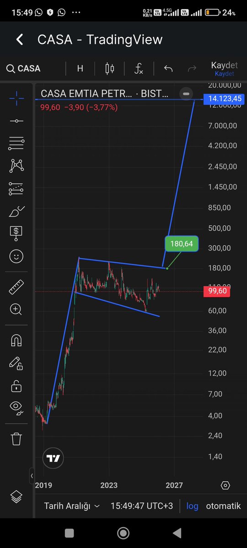Open symbol search for CASA
The width and height of the screenshot is (247, 548).
click(x=23, y=68)
